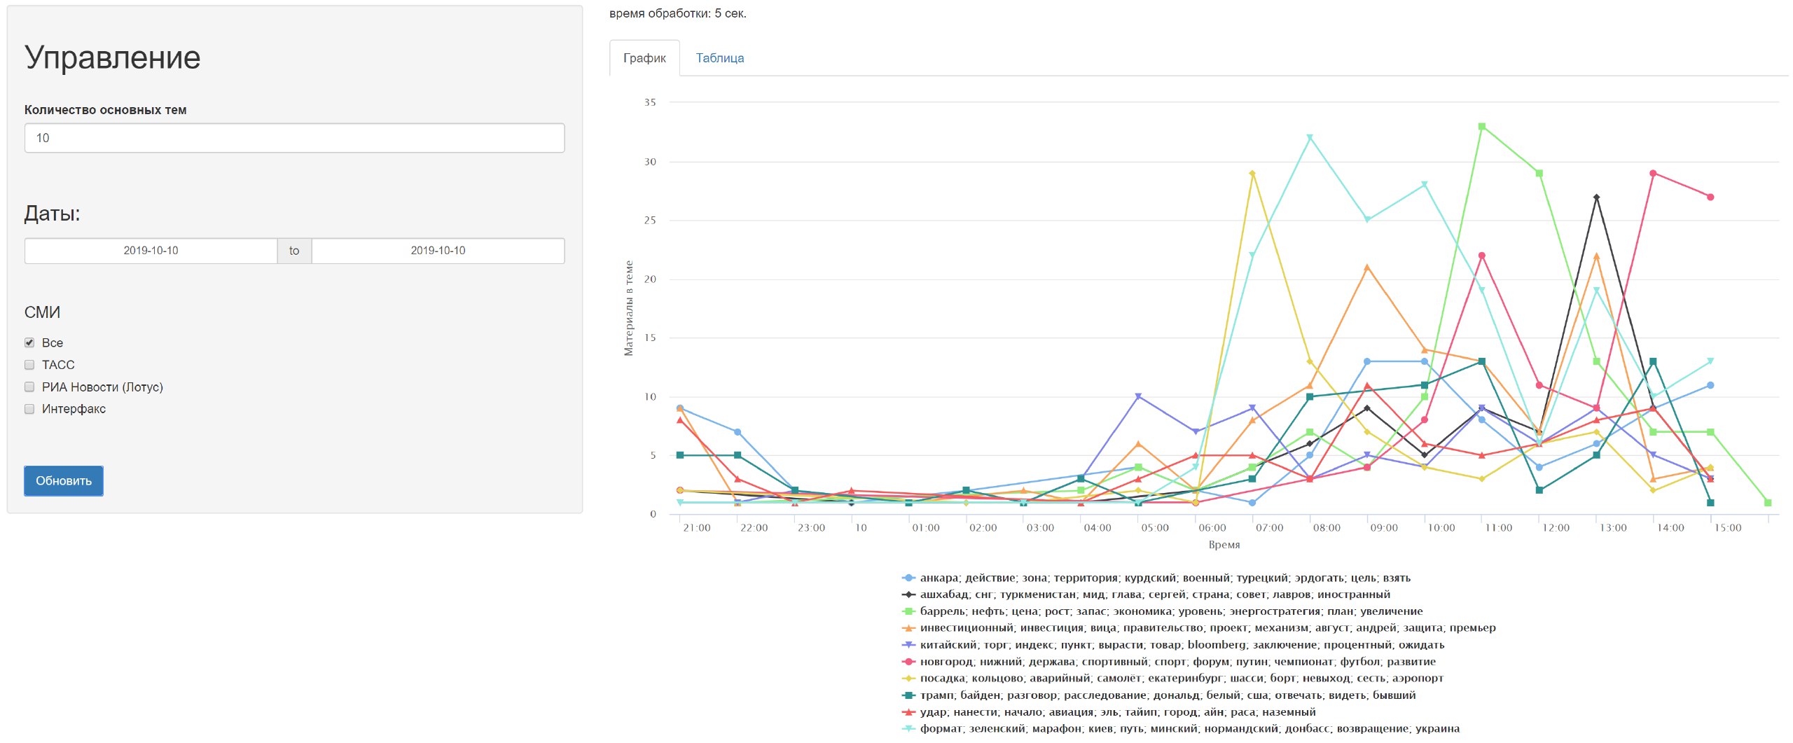Click the x-axis label 21:00

[x=697, y=528]
